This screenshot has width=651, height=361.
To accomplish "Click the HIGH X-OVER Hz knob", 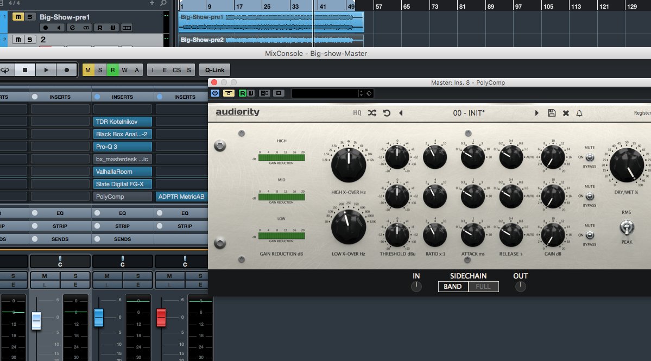I will 349,164.
